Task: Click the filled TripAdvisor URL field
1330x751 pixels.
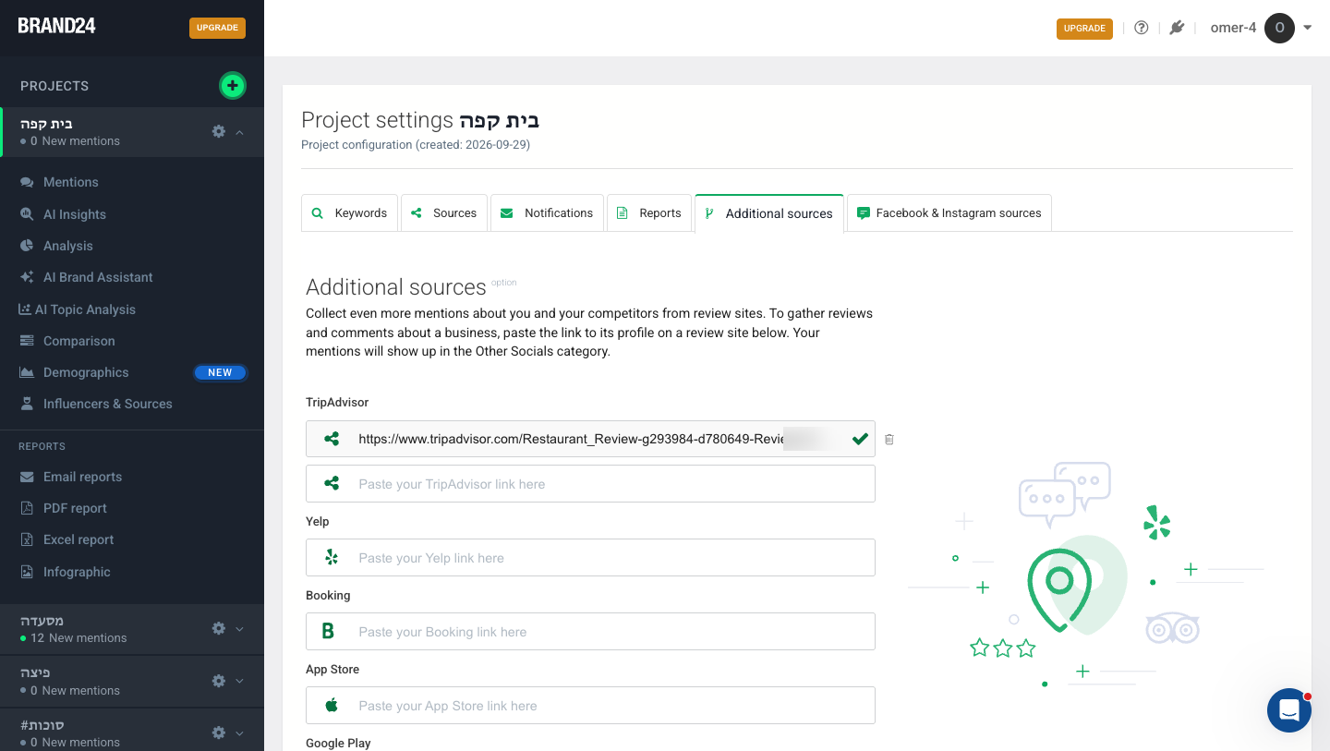Action: 590,439
